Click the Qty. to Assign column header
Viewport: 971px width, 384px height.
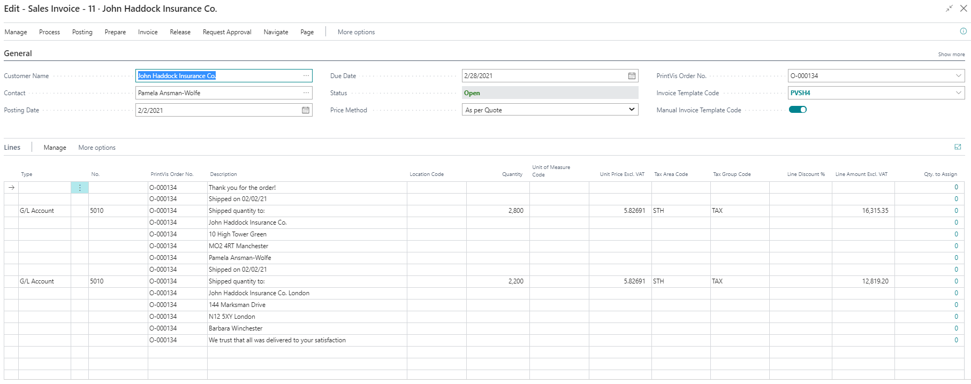pos(940,174)
